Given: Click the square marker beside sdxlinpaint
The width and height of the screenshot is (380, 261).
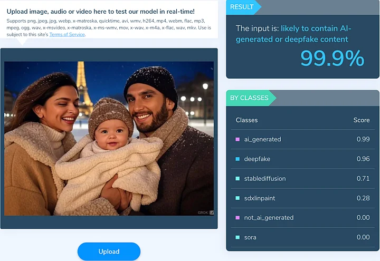Looking at the screenshot, I should pos(237,198).
